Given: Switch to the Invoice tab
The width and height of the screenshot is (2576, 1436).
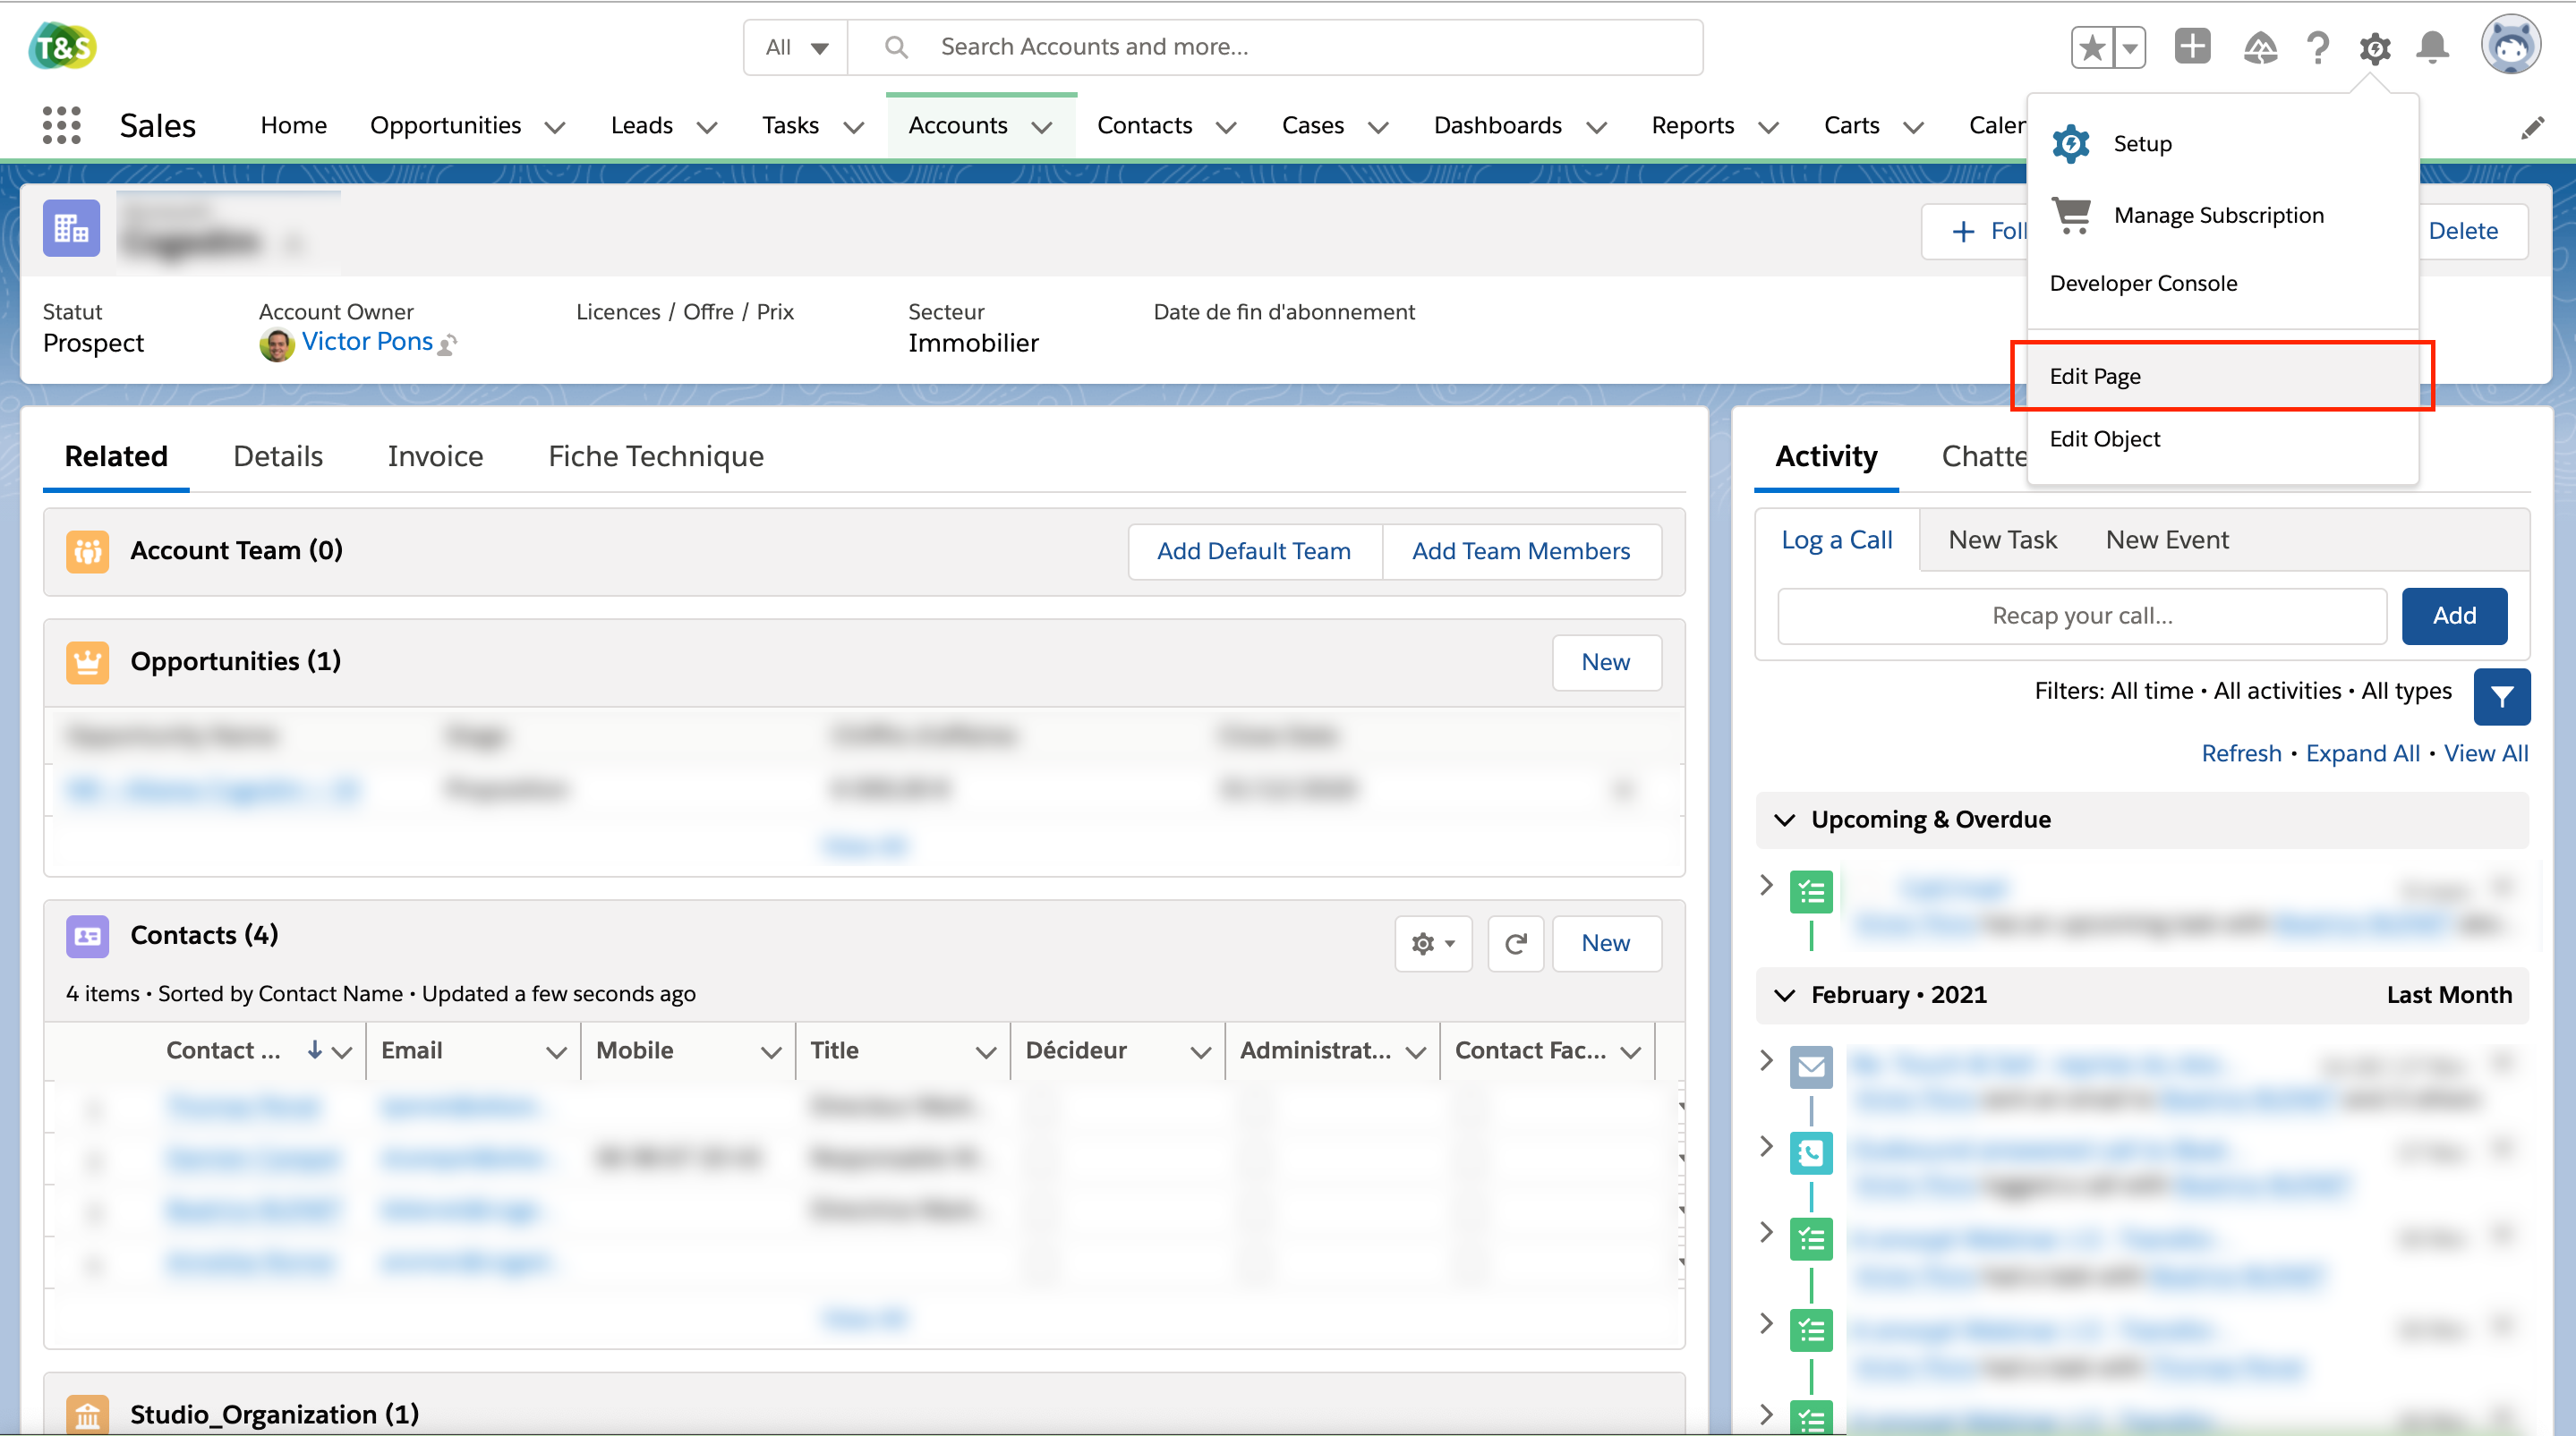Looking at the screenshot, I should click(x=435, y=456).
